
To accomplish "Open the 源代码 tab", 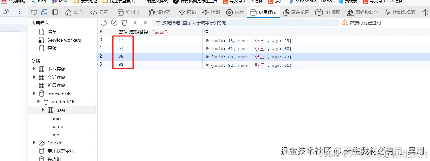I will (160, 13).
